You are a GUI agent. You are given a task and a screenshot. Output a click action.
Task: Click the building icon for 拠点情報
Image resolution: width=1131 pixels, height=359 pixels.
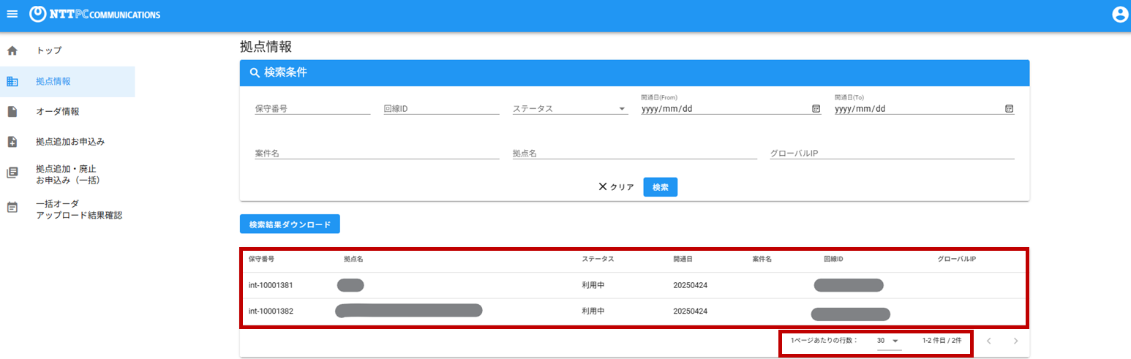pos(12,81)
